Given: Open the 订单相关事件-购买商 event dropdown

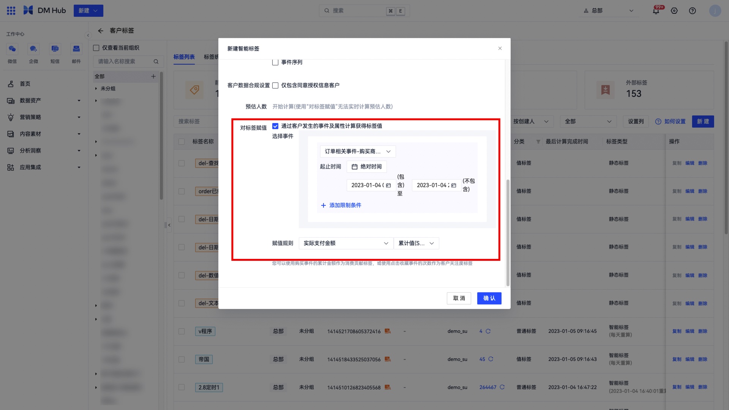Looking at the screenshot, I should pyautogui.click(x=358, y=151).
